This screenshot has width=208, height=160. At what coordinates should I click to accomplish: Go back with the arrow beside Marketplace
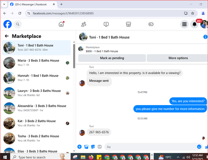pyautogui.click(x=7, y=36)
